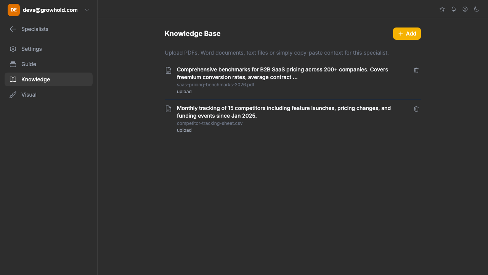Screen dimensions: 488x275
Task: Click the Add button
Action: click(407, 34)
